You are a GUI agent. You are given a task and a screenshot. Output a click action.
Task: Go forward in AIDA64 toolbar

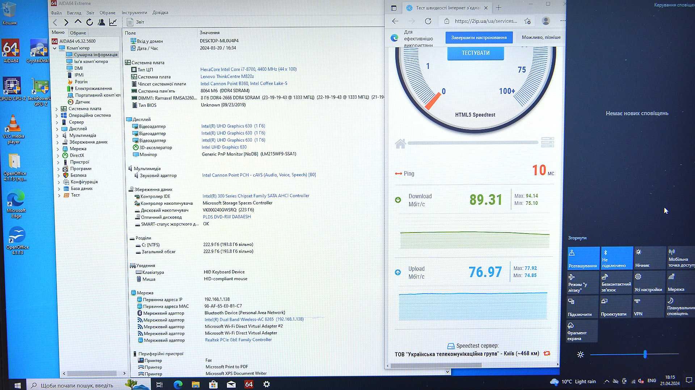pos(66,22)
